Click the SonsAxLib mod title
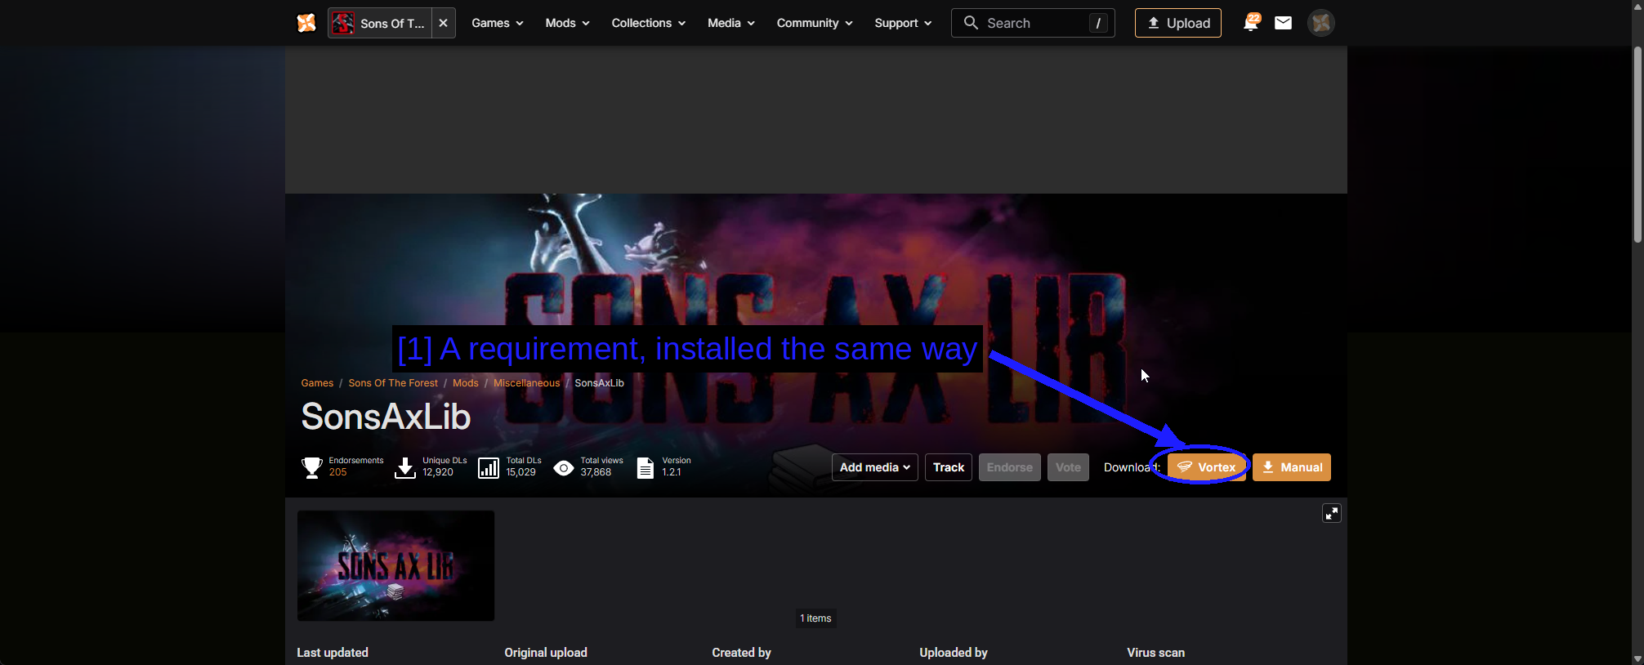This screenshot has height=665, width=1644. [386, 417]
